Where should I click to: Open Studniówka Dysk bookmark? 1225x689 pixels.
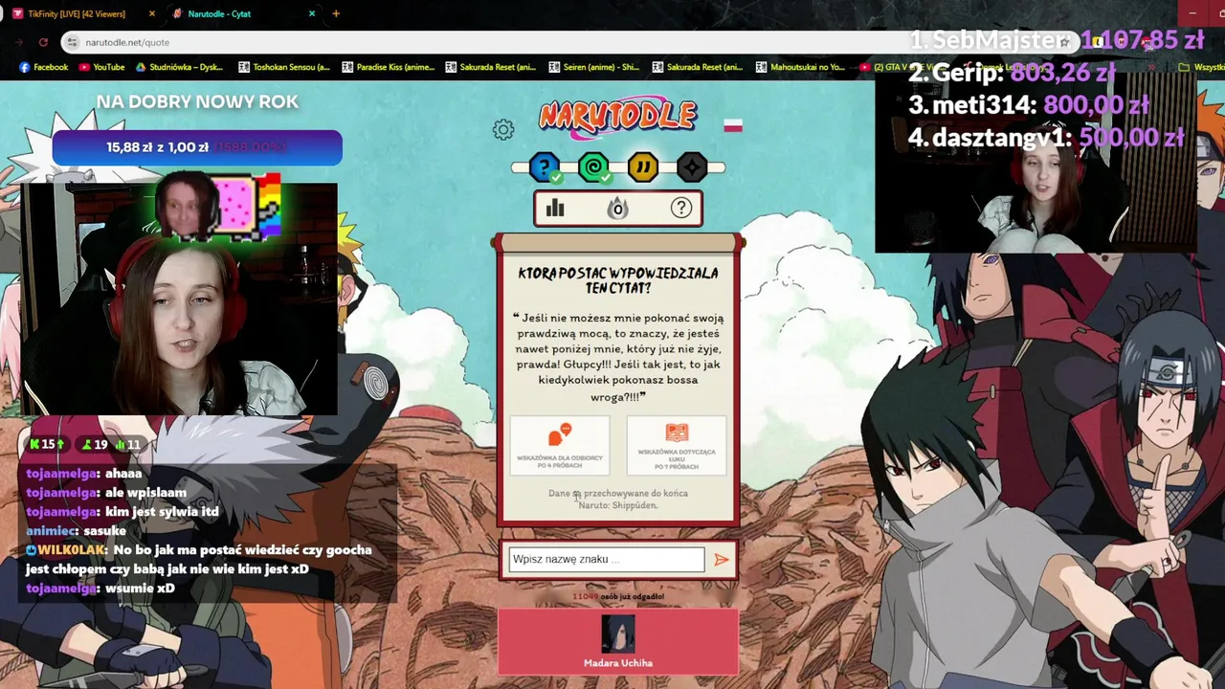point(179,67)
